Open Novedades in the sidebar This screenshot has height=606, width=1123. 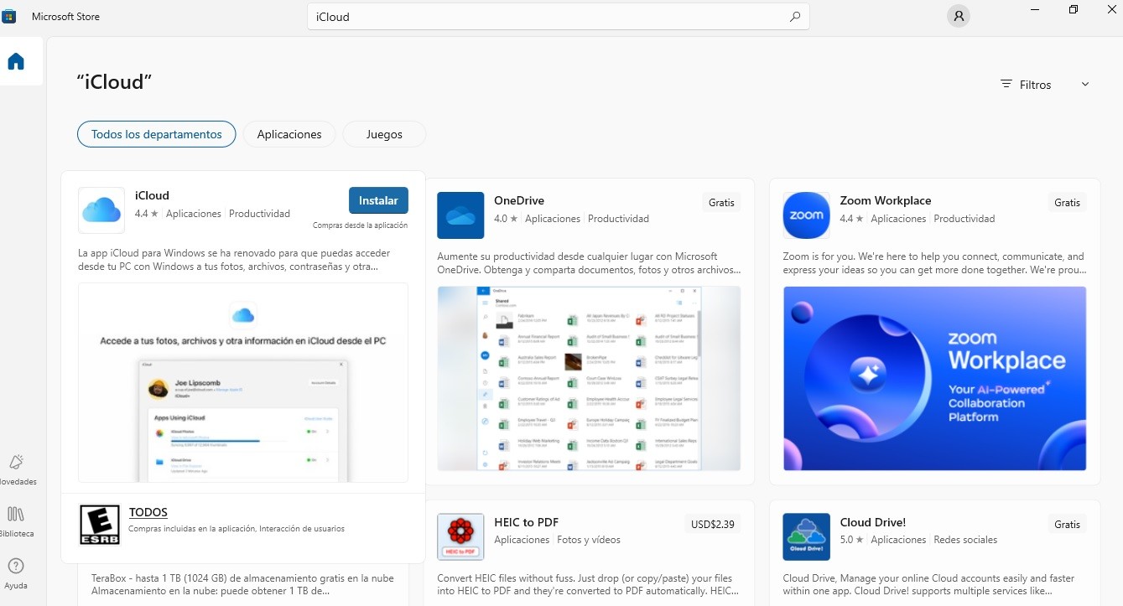pos(16,470)
